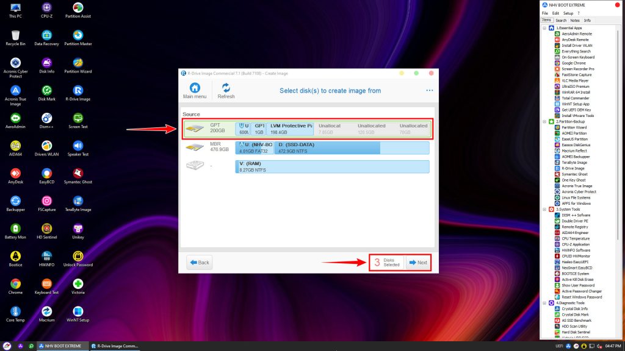Select the 476.9GB MBR disk icon
The image size is (625, 351).
[195, 147]
